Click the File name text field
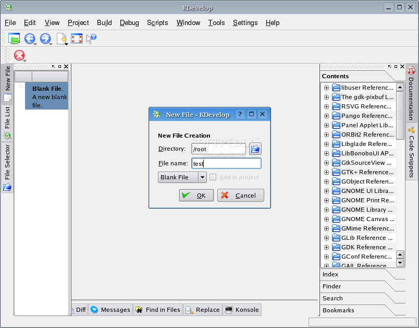419x328 pixels. click(x=226, y=164)
